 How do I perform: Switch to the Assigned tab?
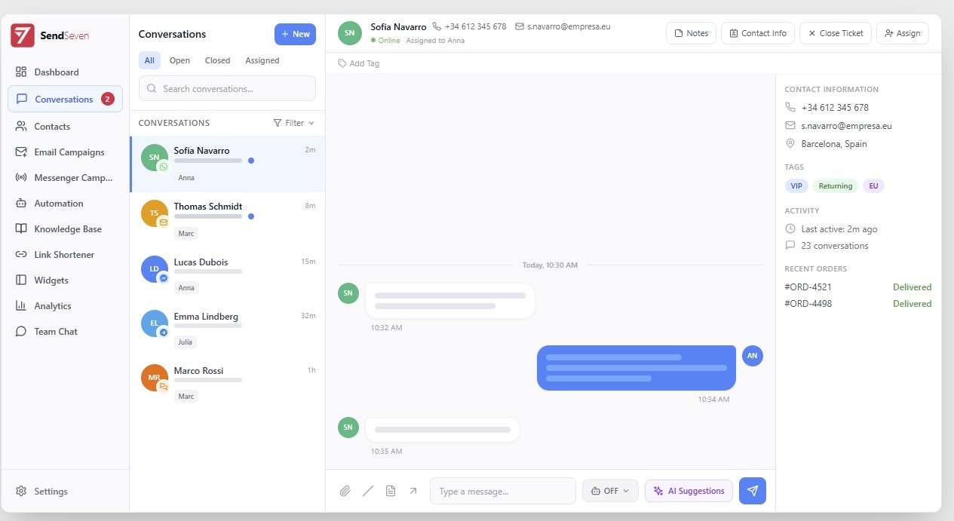262,60
